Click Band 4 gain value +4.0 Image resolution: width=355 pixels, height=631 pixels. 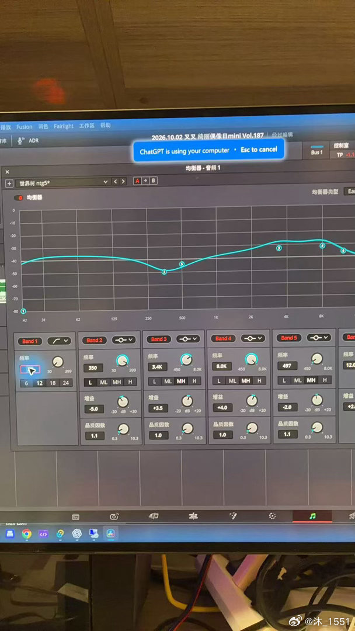click(x=222, y=408)
